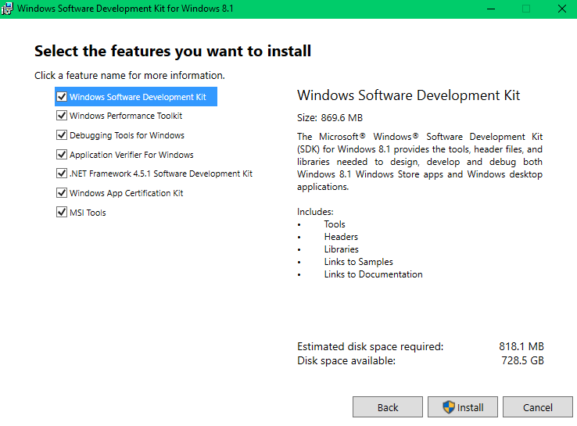
Task: Click the Size: 869.6 MB text
Action: 330,118
